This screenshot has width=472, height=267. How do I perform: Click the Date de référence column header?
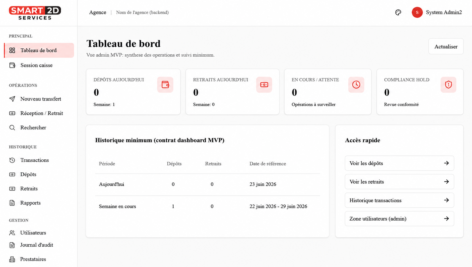click(268, 164)
